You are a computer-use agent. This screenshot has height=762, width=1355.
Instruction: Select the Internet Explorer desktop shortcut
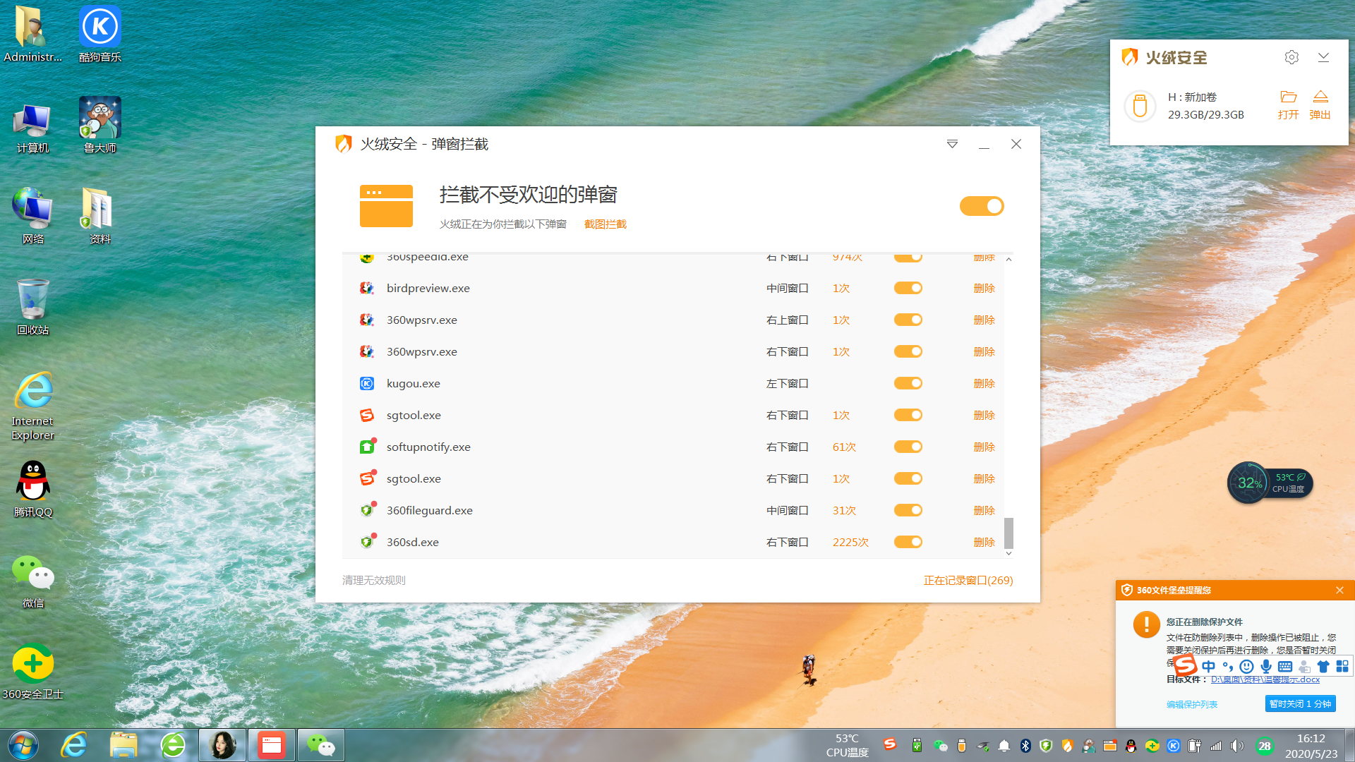[32, 406]
